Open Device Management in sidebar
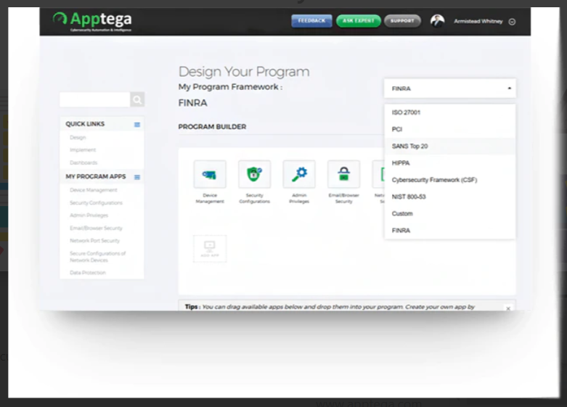Screen dimensions: 567x407 [94, 190]
